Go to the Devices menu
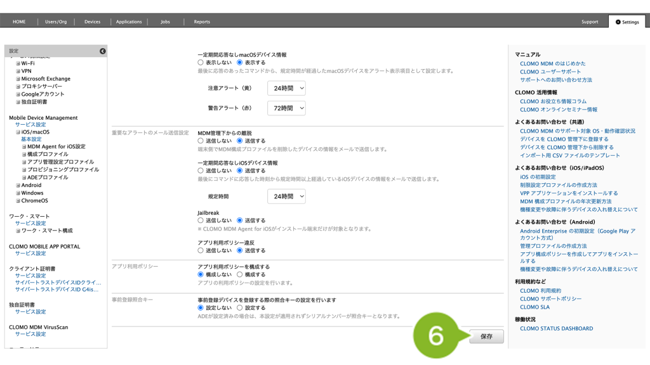This screenshot has height=365, width=650. 92,22
